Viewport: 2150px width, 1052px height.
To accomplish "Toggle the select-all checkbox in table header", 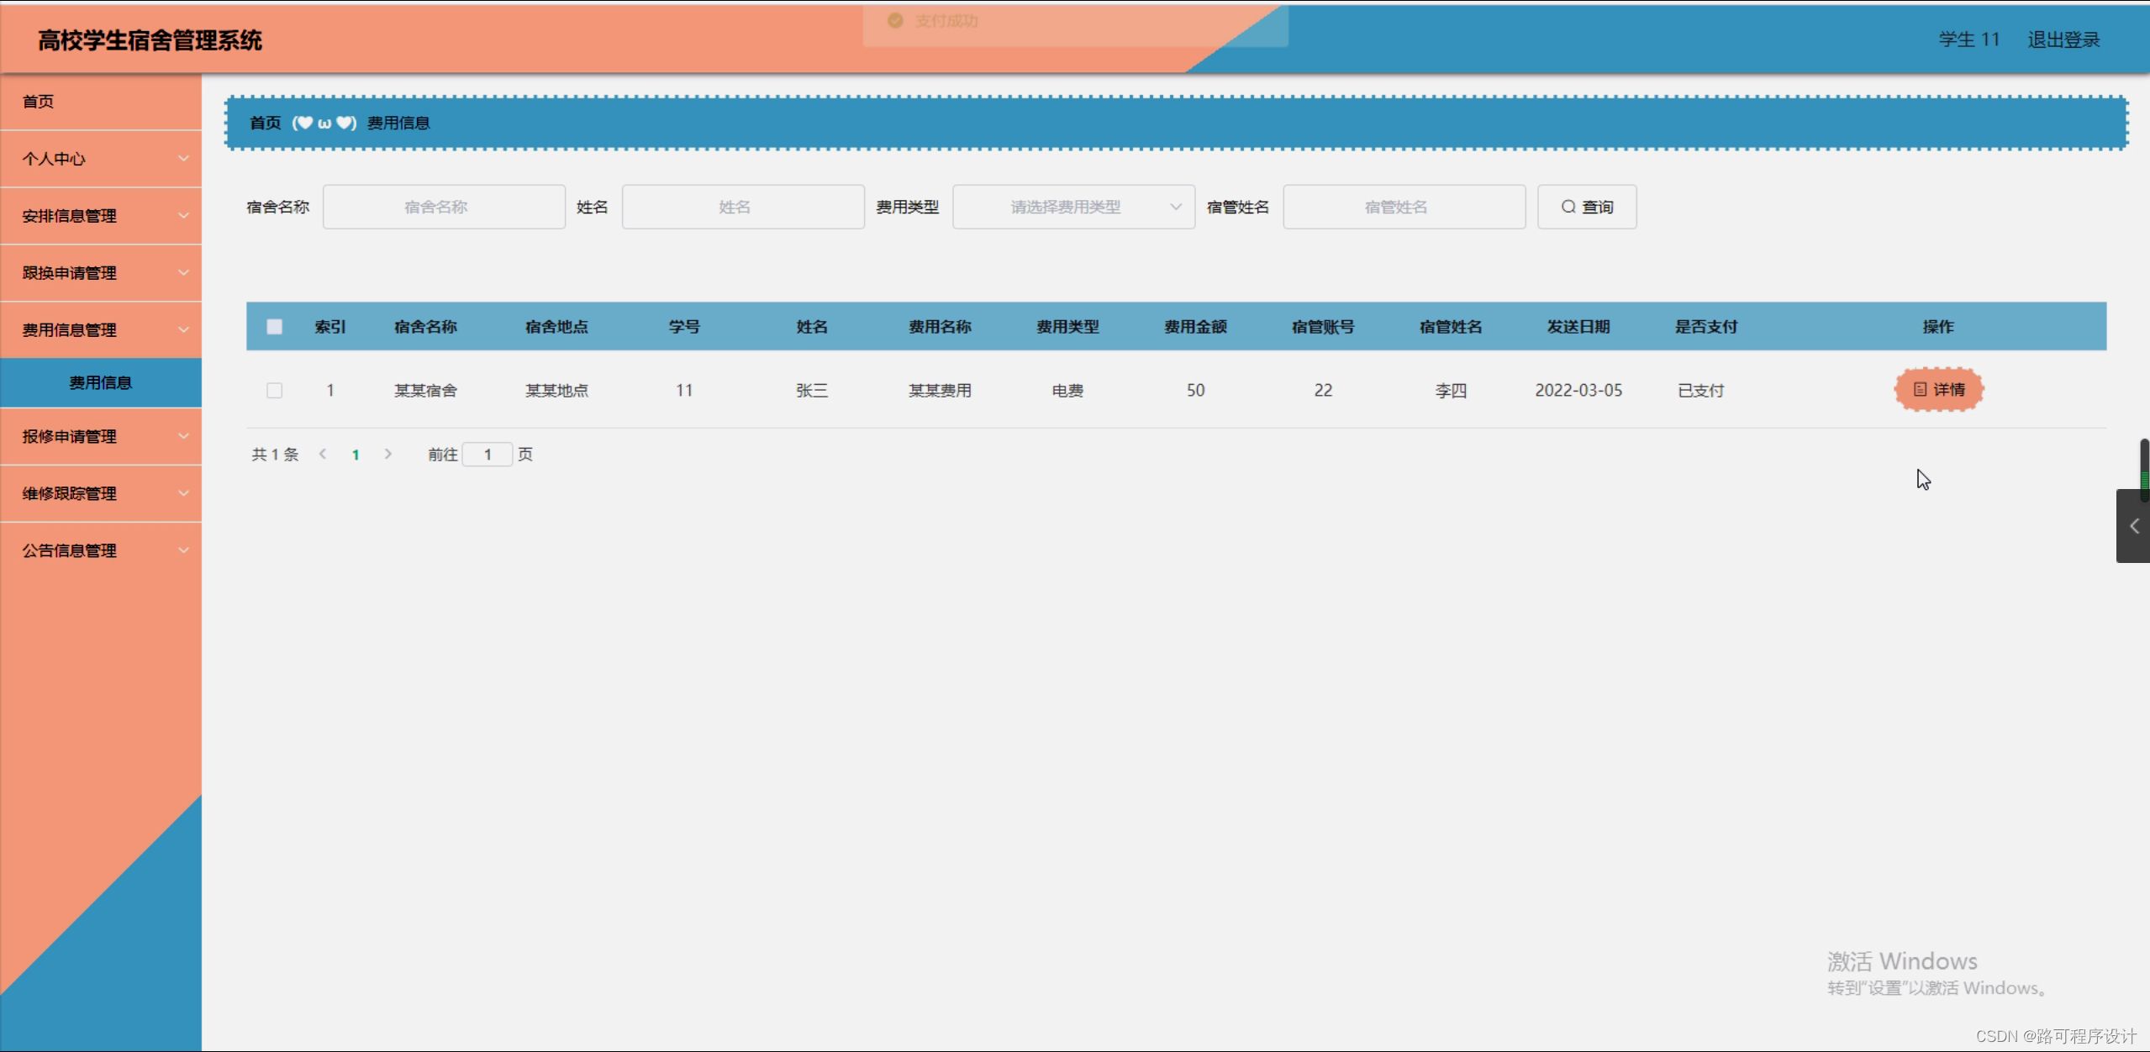I will (x=274, y=326).
